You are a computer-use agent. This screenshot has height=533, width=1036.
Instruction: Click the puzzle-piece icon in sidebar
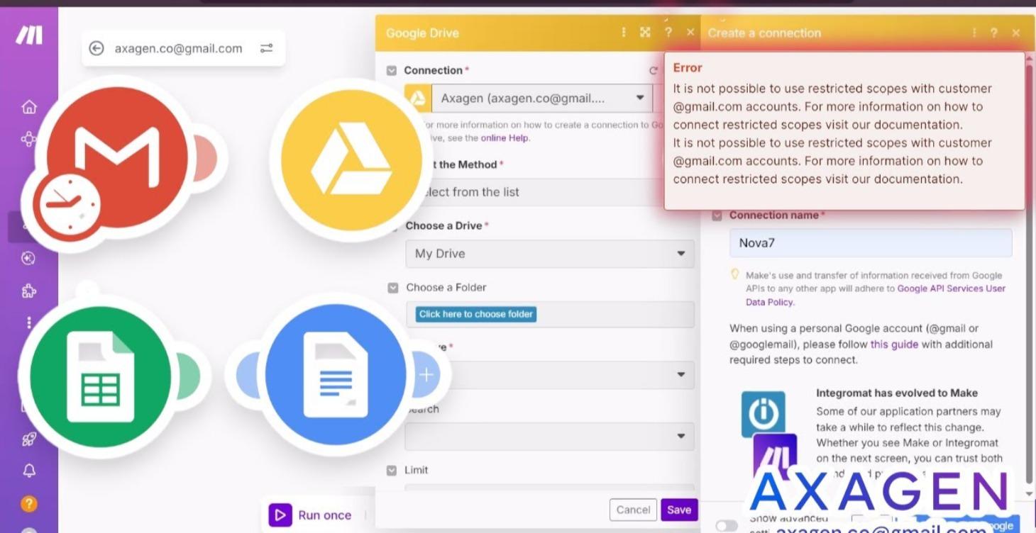coord(28,291)
